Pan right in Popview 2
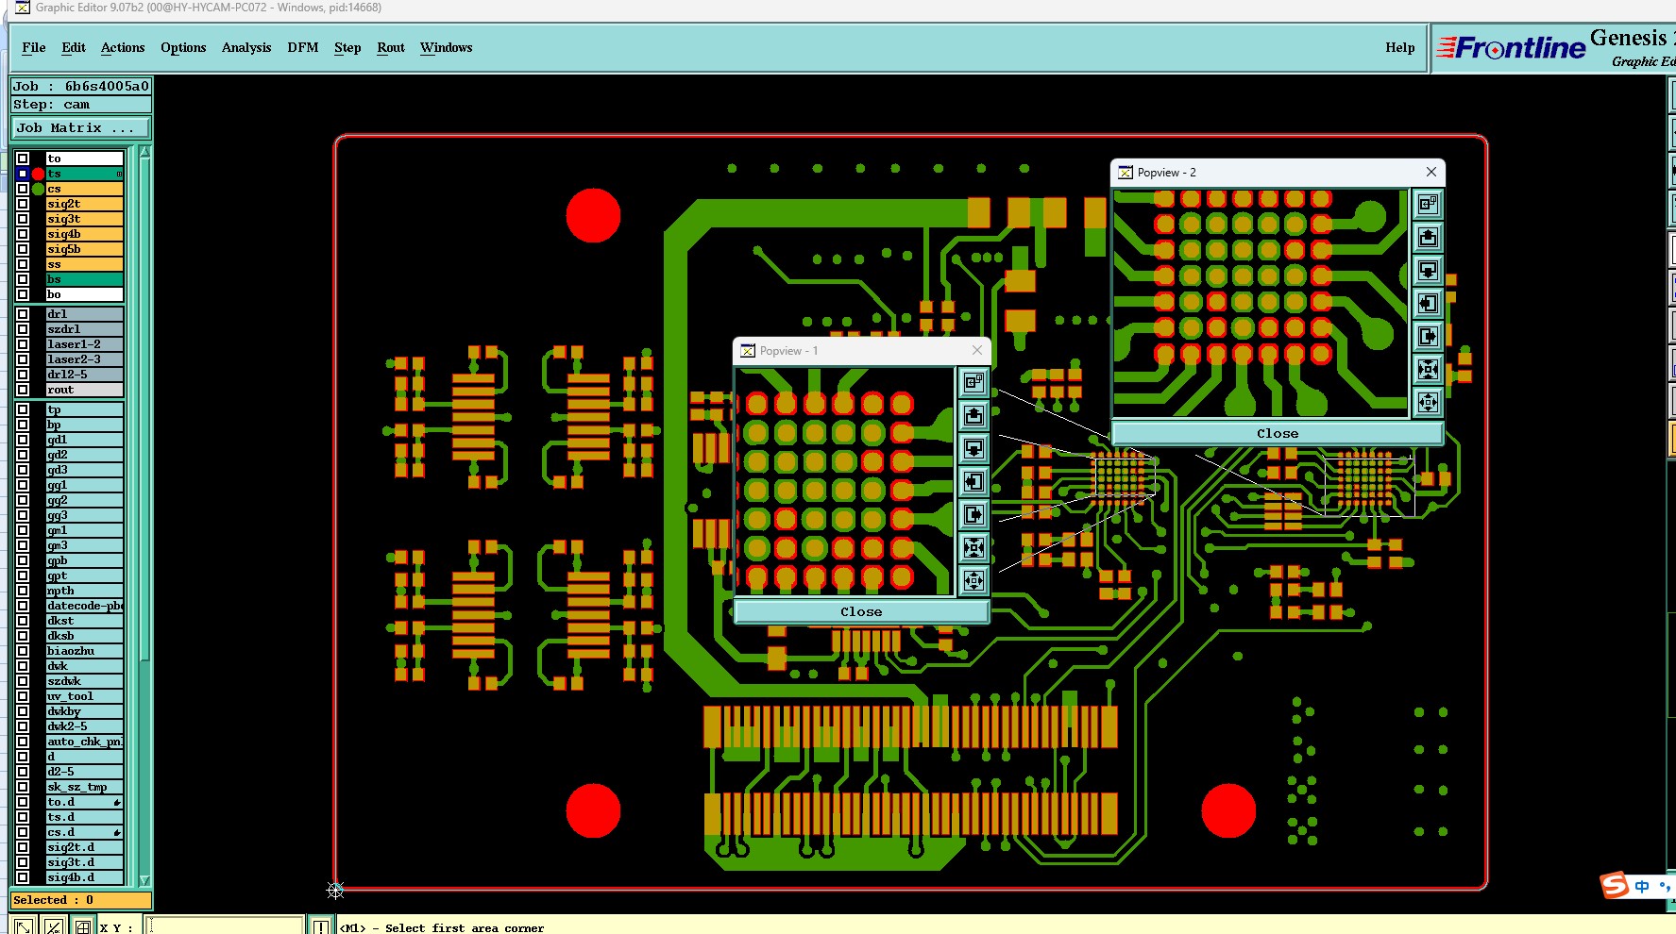The image size is (1676, 934). [x=1428, y=336]
